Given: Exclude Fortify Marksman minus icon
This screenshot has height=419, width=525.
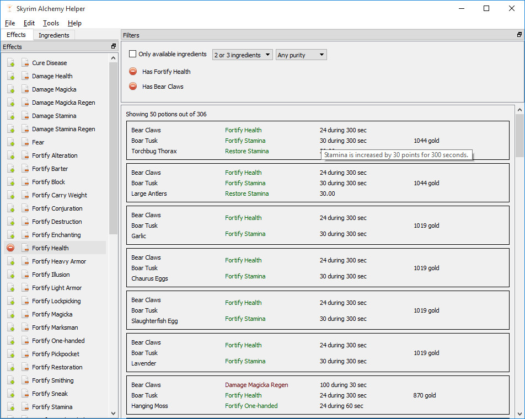Looking at the screenshot, I should [x=25, y=327].
